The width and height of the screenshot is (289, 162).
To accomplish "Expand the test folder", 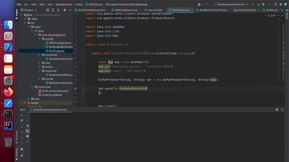I will click(x=28, y=99).
